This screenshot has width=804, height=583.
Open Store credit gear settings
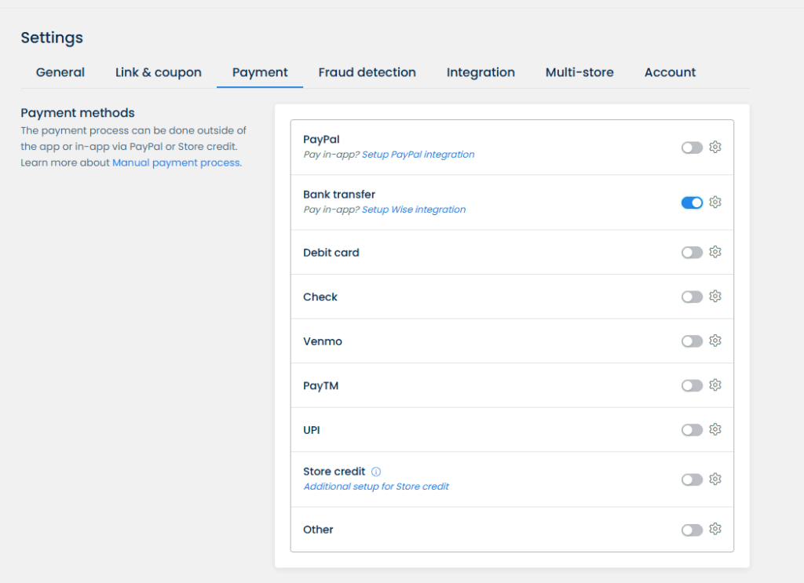click(714, 479)
